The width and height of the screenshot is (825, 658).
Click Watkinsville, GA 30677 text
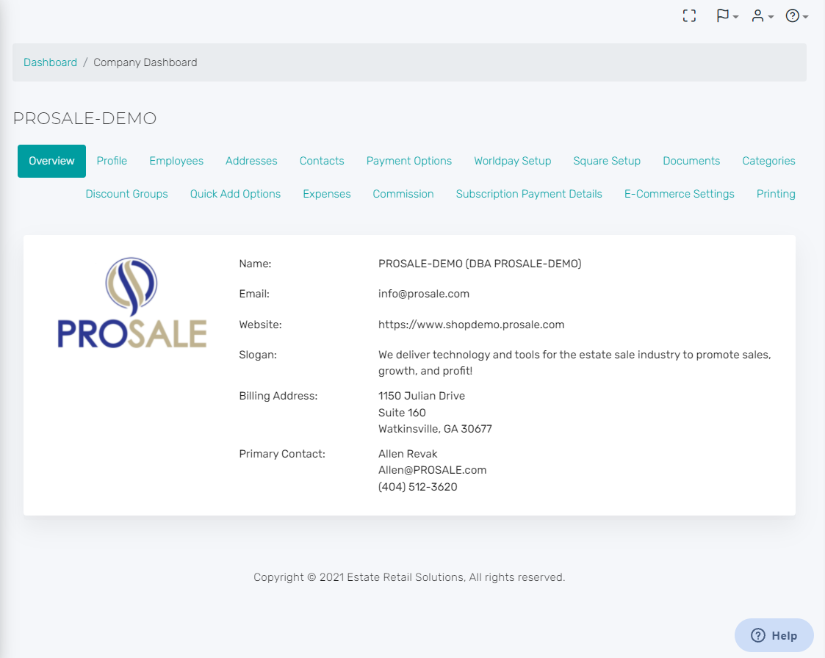point(435,429)
